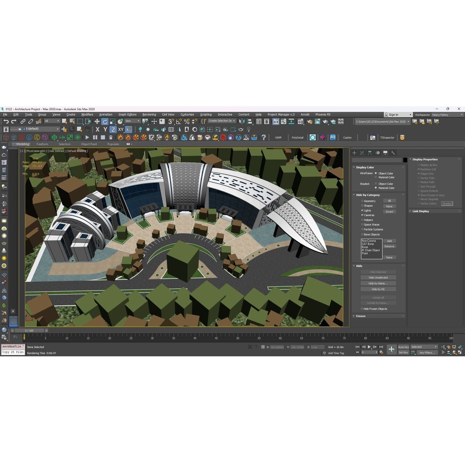Screen dimensions: 465x465
Task: Click the PolyDetail toolbar button
Action: (x=298, y=138)
